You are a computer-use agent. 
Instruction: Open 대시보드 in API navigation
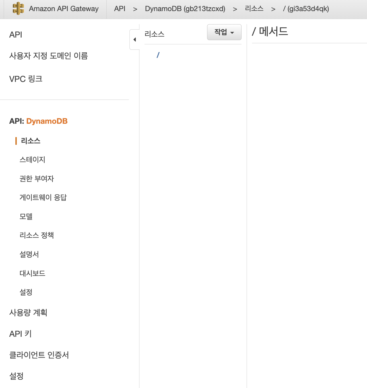point(32,273)
